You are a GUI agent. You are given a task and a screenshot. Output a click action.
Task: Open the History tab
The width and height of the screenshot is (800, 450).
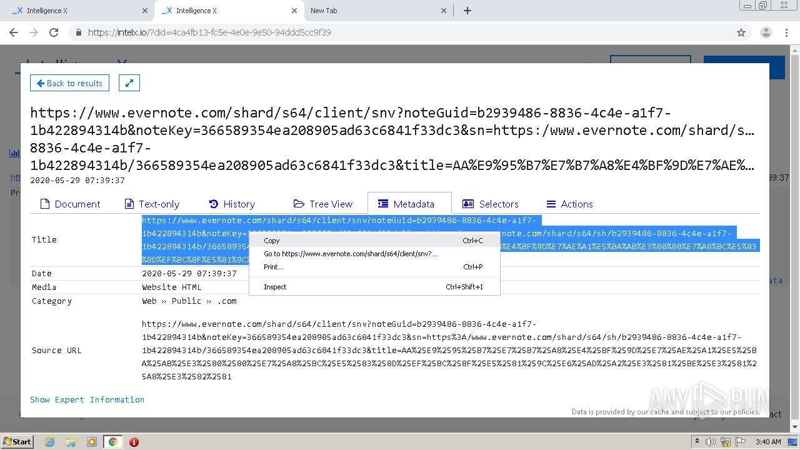click(x=232, y=204)
